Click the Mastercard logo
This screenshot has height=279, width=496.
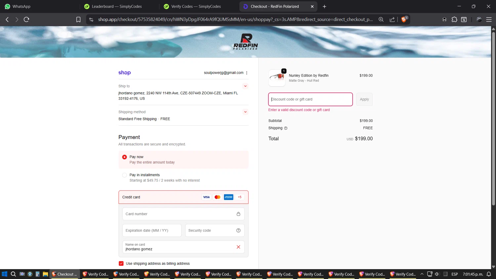point(217,197)
